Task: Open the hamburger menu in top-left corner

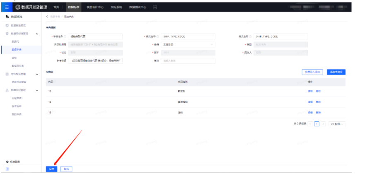Action: pos(7,7)
